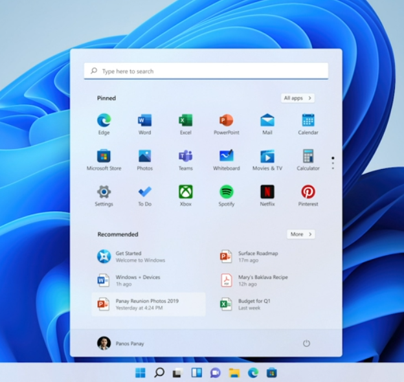Screen dimensions: 404x382
Task: Open the Calendar app
Action: point(308,124)
